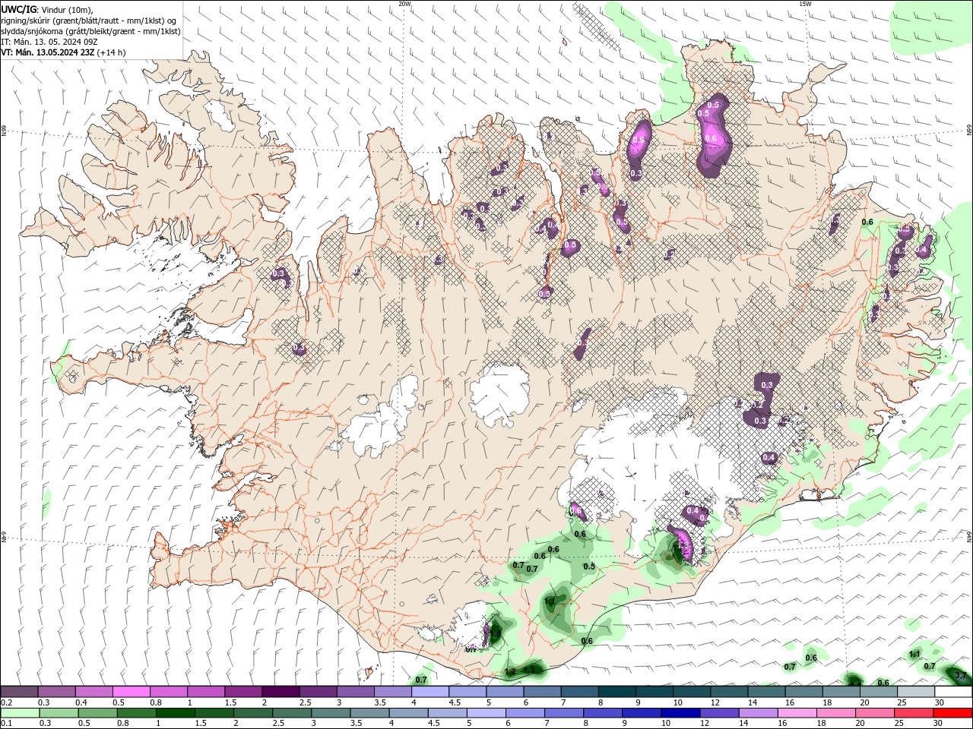Select the darkest green 1 swatch in lower legend

pos(175,713)
